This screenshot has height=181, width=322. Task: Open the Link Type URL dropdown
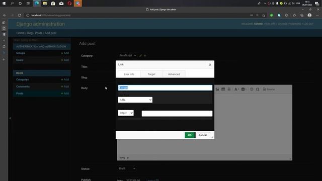pyautogui.click(x=135, y=100)
